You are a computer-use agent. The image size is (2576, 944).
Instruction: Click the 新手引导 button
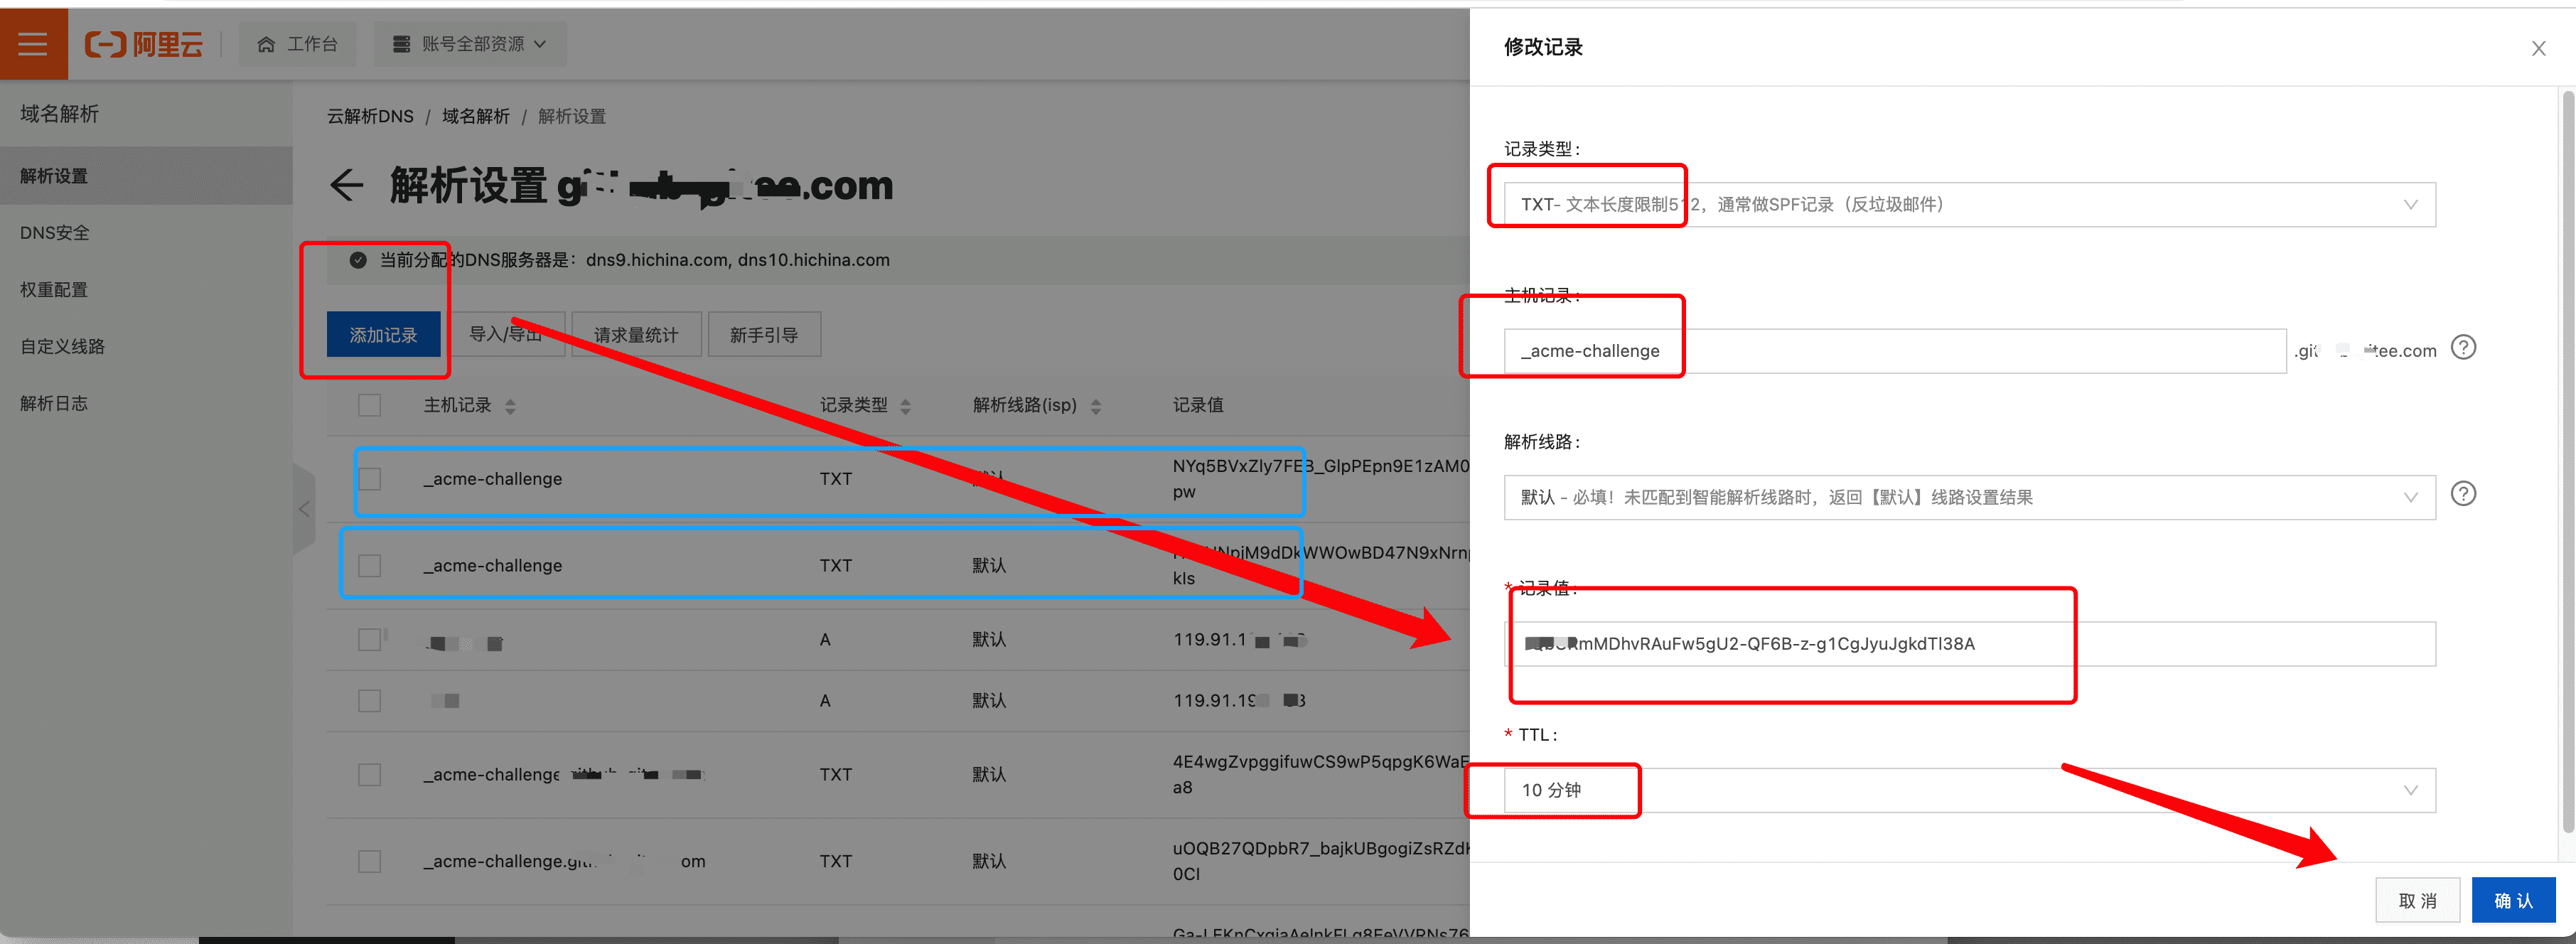coord(764,334)
